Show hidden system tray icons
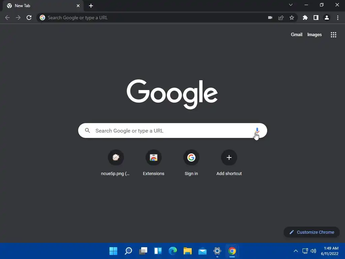 296,251
